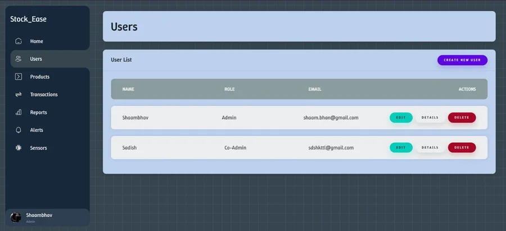The image size is (506, 231).
Task: Open the Reports menu label
Action: coord(38,112)
